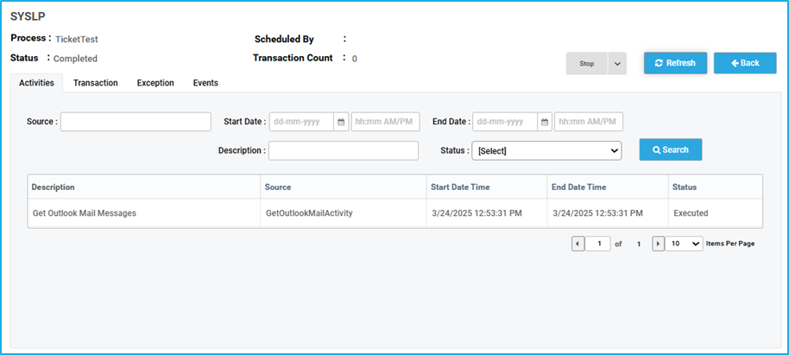Viewport: 789px width, 355px height.
Task: Select the Get Outlook Mail Messages row
Action: pos(395,213)
